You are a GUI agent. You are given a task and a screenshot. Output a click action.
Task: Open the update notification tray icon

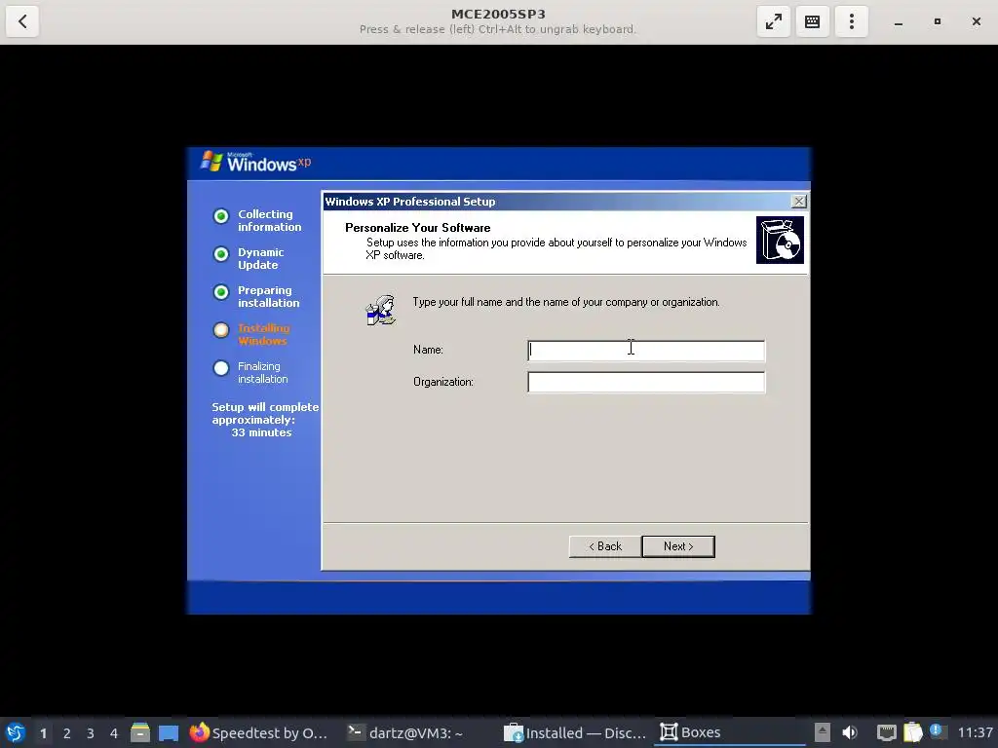click(937, 731)
